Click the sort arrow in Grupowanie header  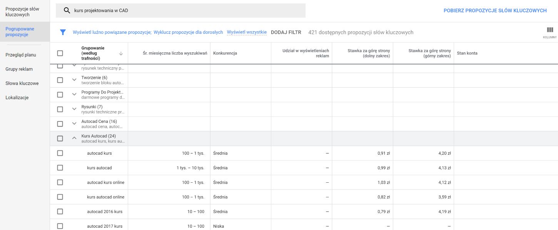(x=121, y=53)
